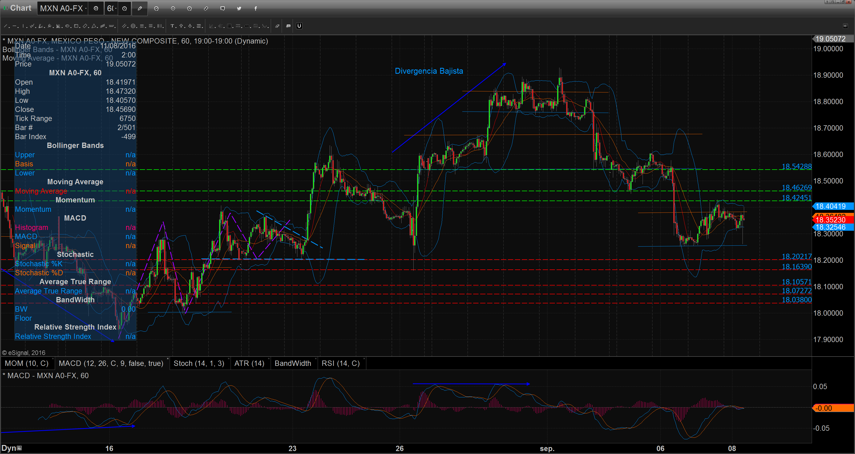855x454 pixels.
Task: Click the Dyn label at bottom left
Action: (9, 448)
